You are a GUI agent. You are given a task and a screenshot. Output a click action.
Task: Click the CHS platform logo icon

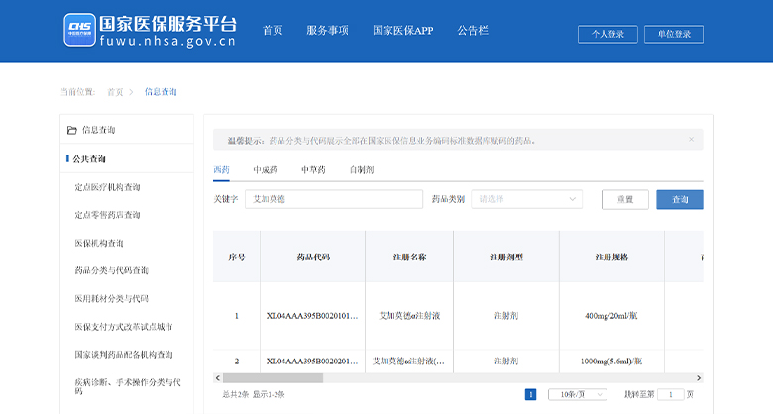79,30
